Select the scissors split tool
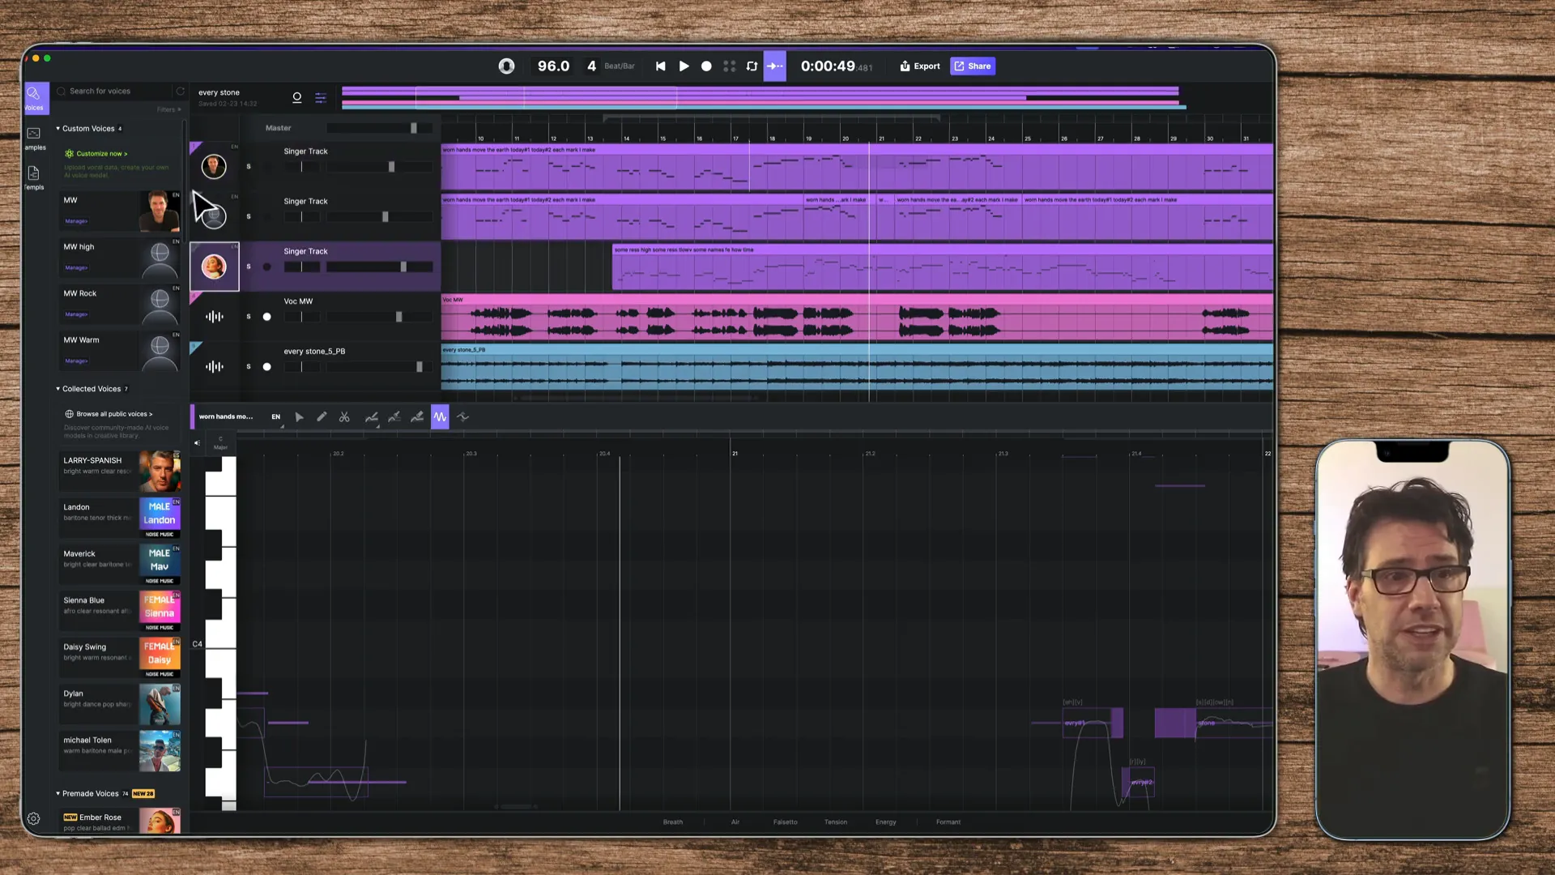 (x=344, y=417)
